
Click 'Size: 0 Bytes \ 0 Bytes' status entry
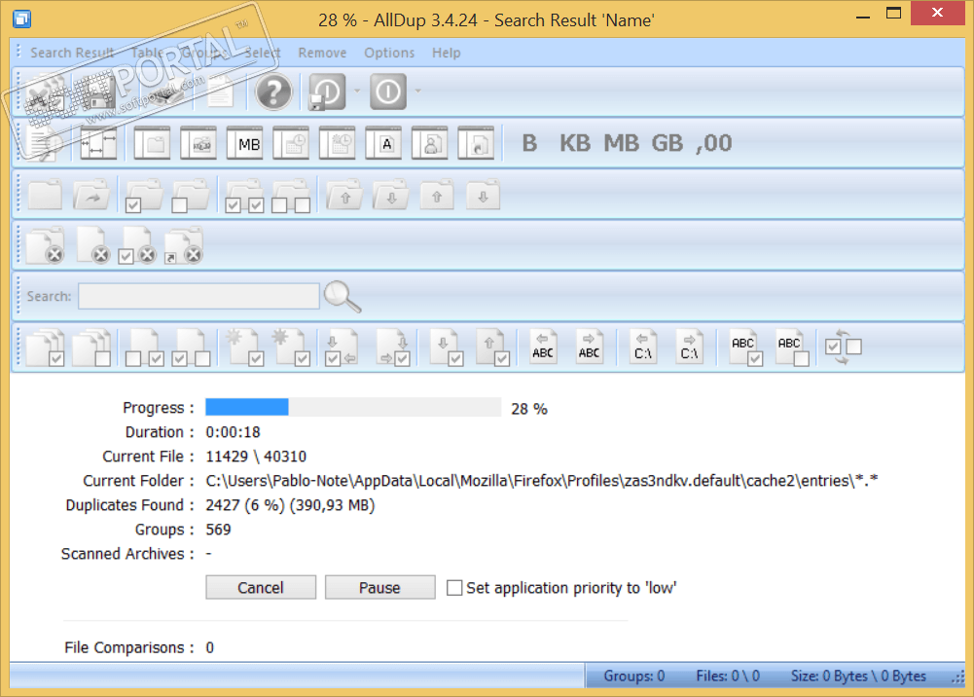(x=858, y=676)
